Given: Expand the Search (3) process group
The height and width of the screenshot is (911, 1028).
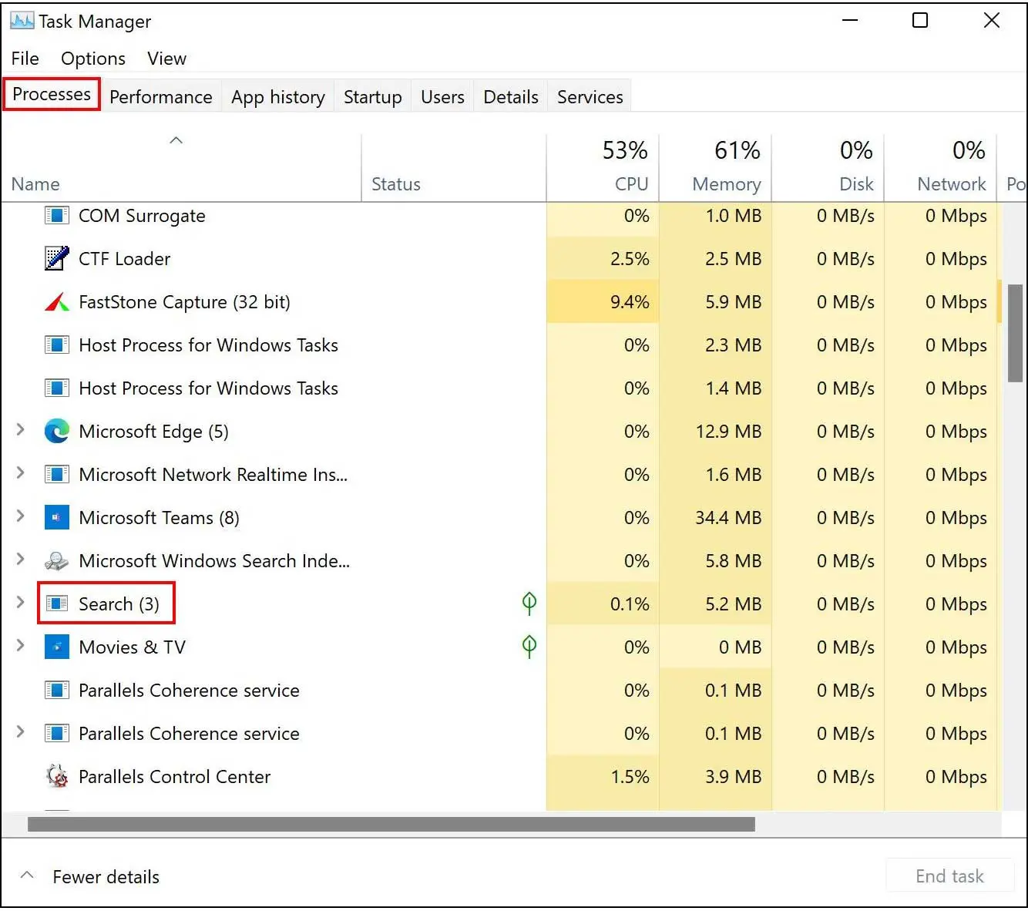Looking at the screenshot, I should pos(21,603).
